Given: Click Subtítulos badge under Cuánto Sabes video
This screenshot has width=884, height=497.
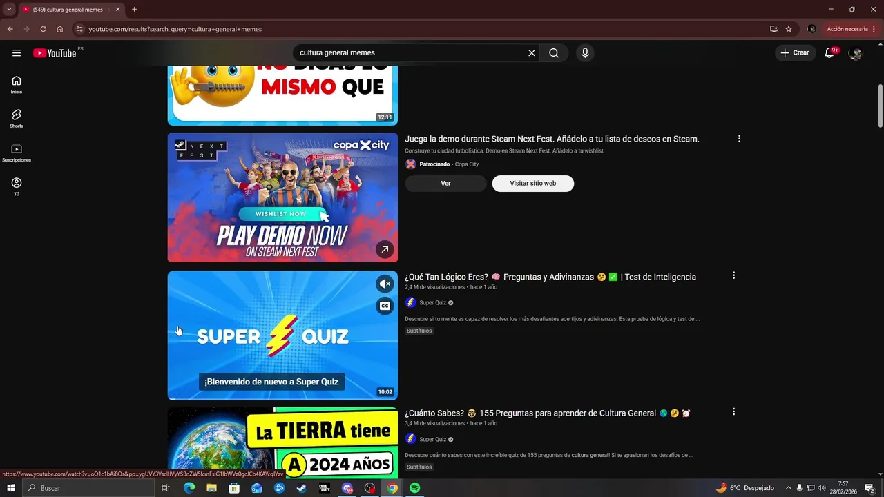Looking at the screenshot, I should click(419, 467).
